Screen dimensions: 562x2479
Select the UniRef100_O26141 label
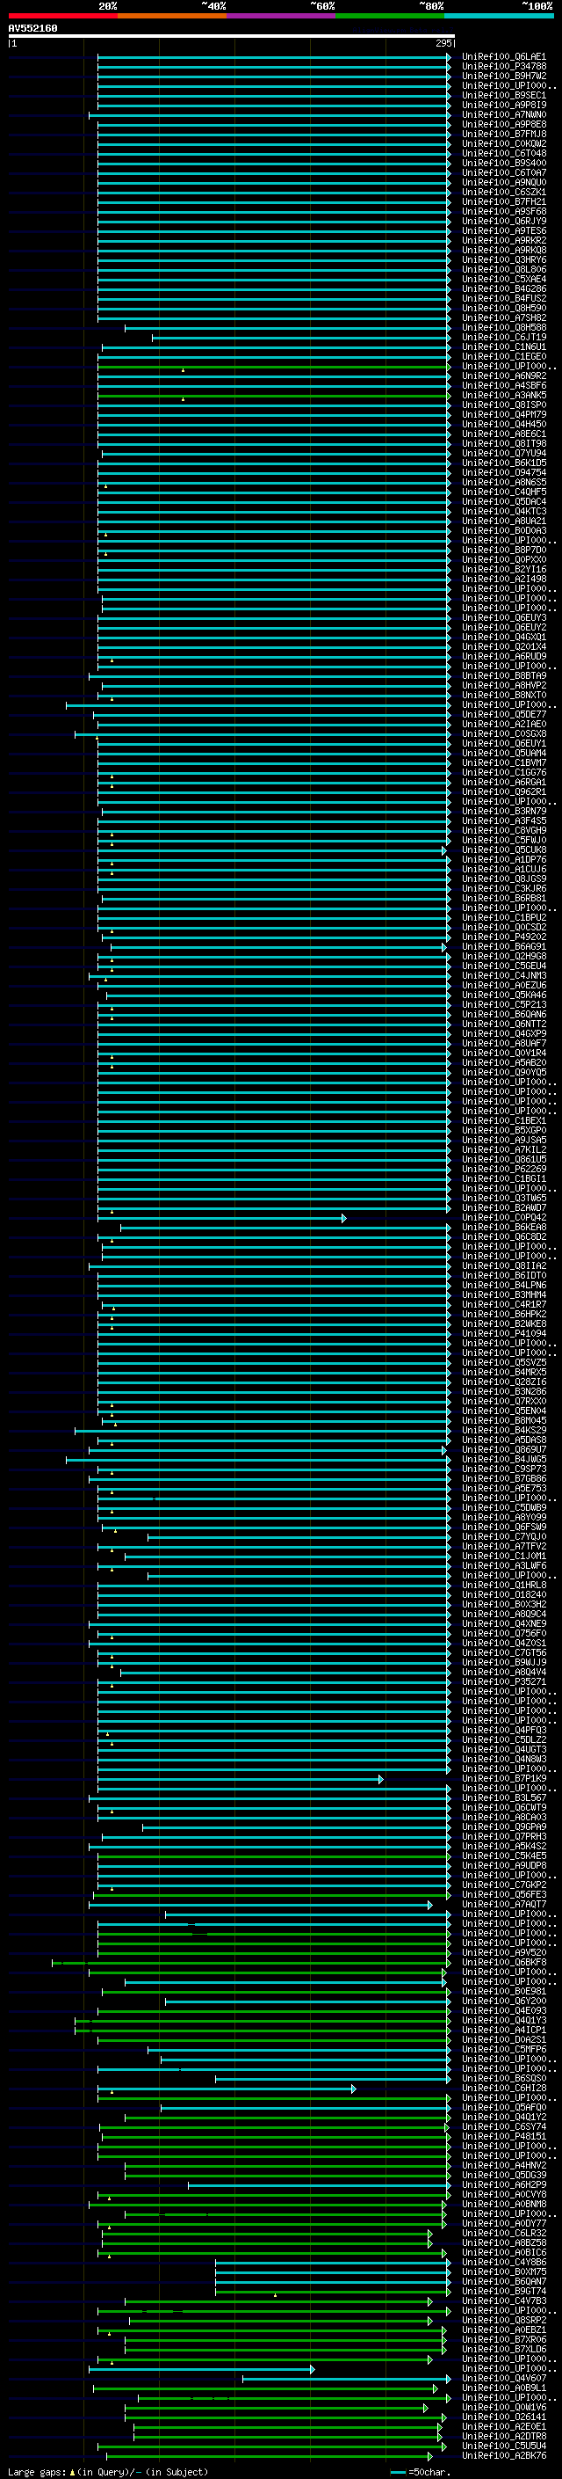(503, 2417)
